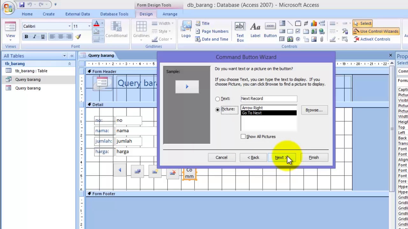The image size is (408, 229).
Task: Switch to the Database Tools tab
Action: [114, 14]
